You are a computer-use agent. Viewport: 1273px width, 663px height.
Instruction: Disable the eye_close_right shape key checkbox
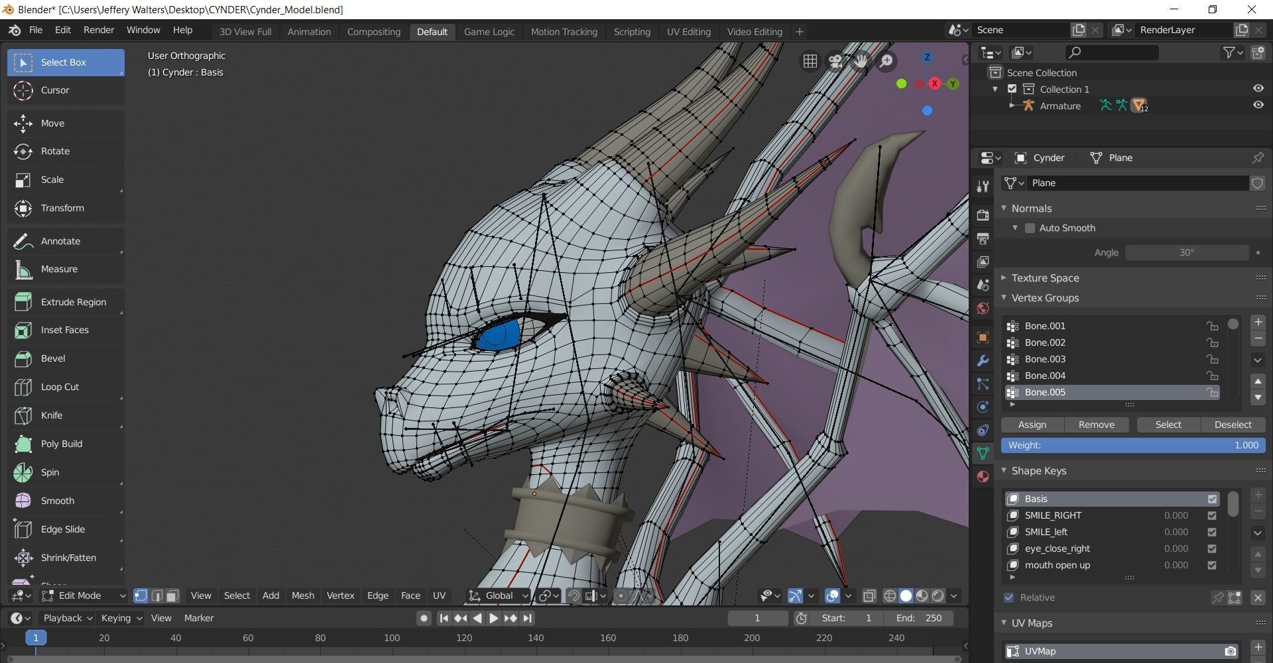(x=1212, y=548)
